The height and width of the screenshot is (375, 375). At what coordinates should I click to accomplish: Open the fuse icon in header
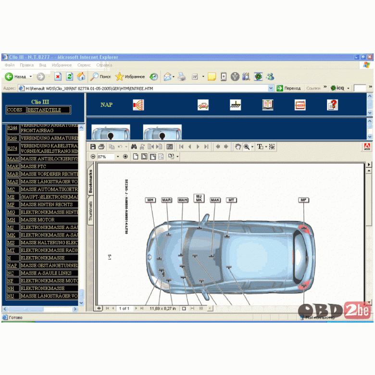pos(300,105)
